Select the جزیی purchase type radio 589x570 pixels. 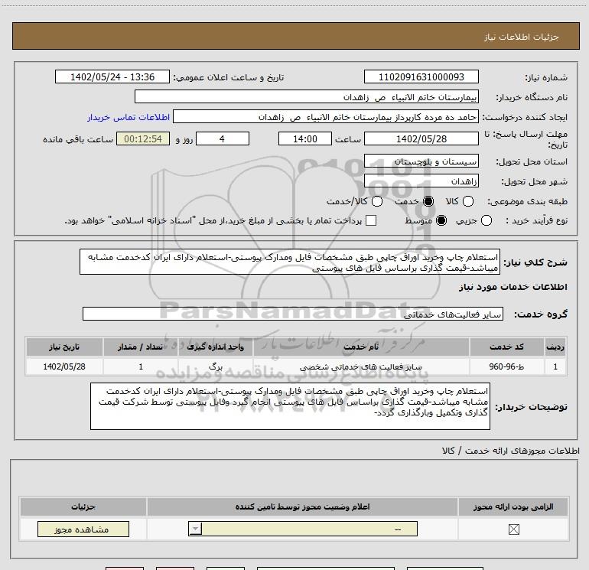[x=486, y=220]
